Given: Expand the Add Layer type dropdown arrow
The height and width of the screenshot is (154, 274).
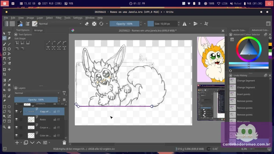Looking at the screenshot, I should pos(21,143).
